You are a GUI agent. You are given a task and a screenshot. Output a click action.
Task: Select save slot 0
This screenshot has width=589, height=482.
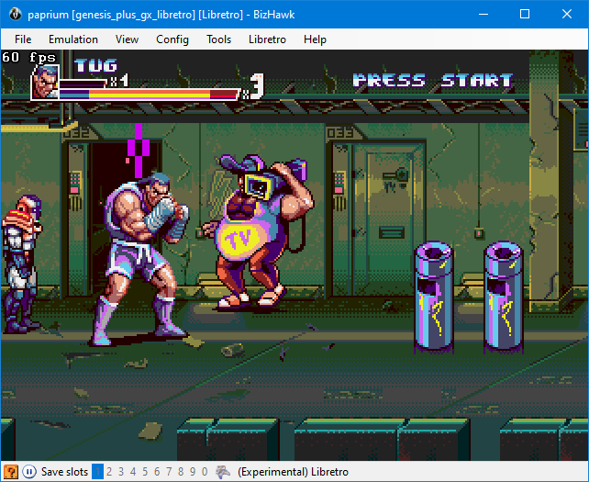coord(205,472)
